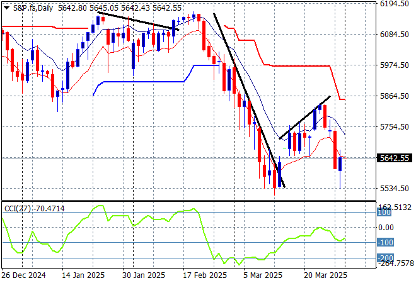Select the short rising black trendline in March

(305, 117)
